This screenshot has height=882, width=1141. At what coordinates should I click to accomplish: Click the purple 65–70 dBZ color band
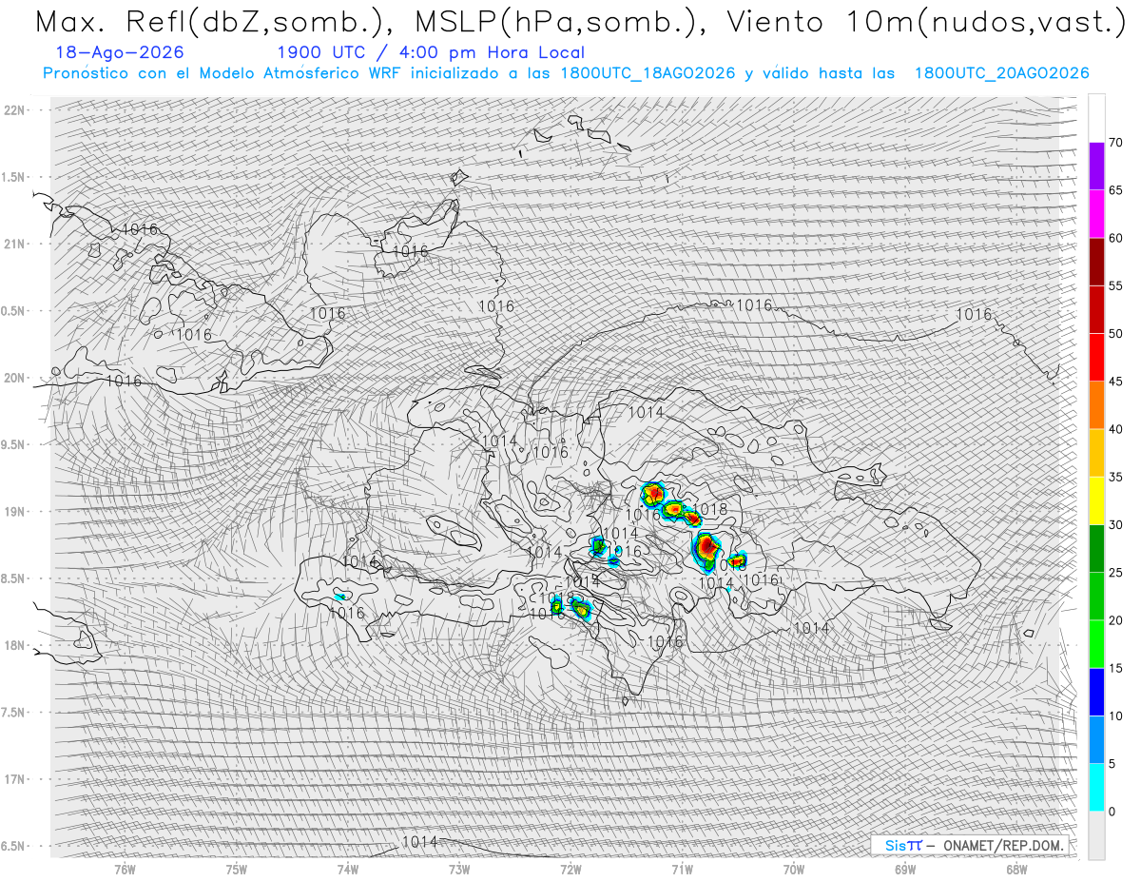(x=1096, y=167)
